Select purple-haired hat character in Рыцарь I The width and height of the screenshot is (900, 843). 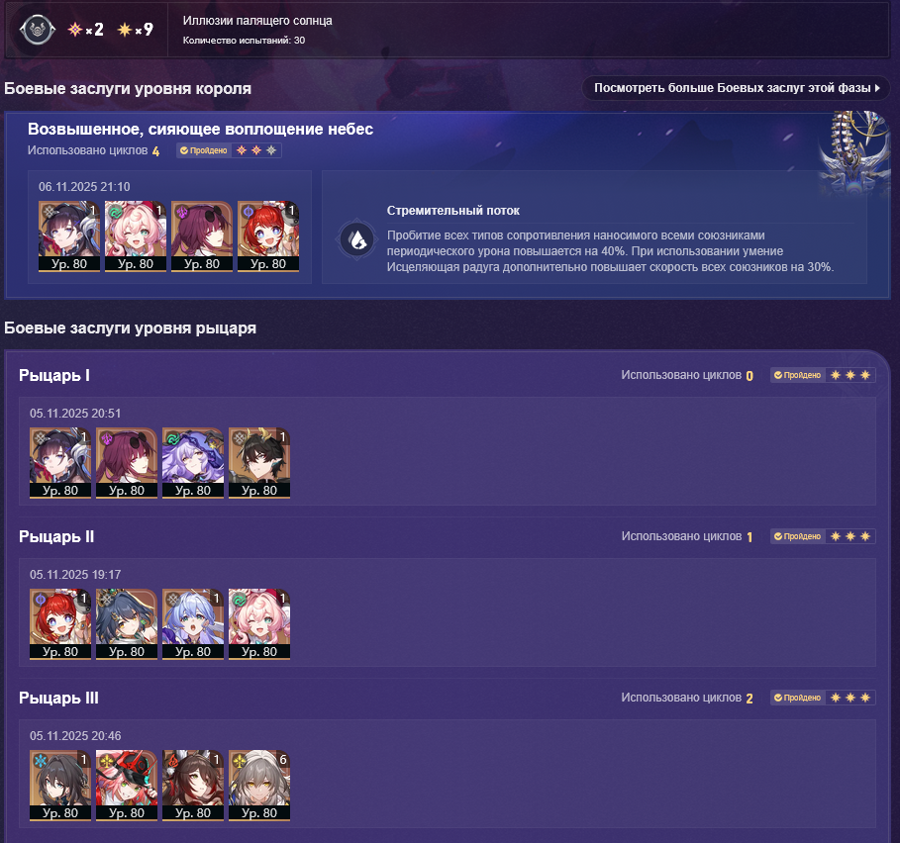193,462
